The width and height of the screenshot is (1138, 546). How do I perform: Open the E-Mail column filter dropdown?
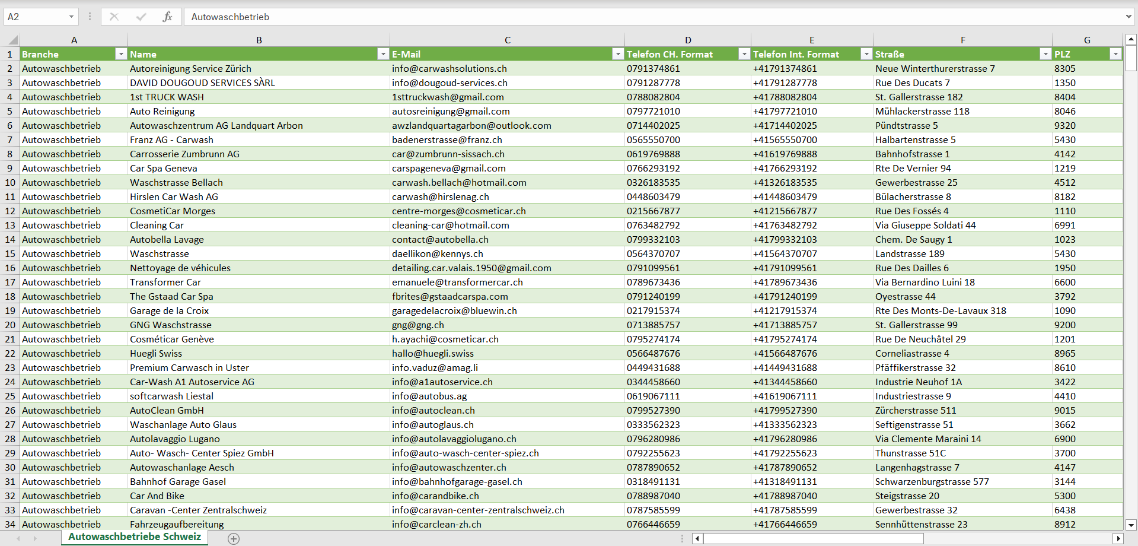(618, 54)
